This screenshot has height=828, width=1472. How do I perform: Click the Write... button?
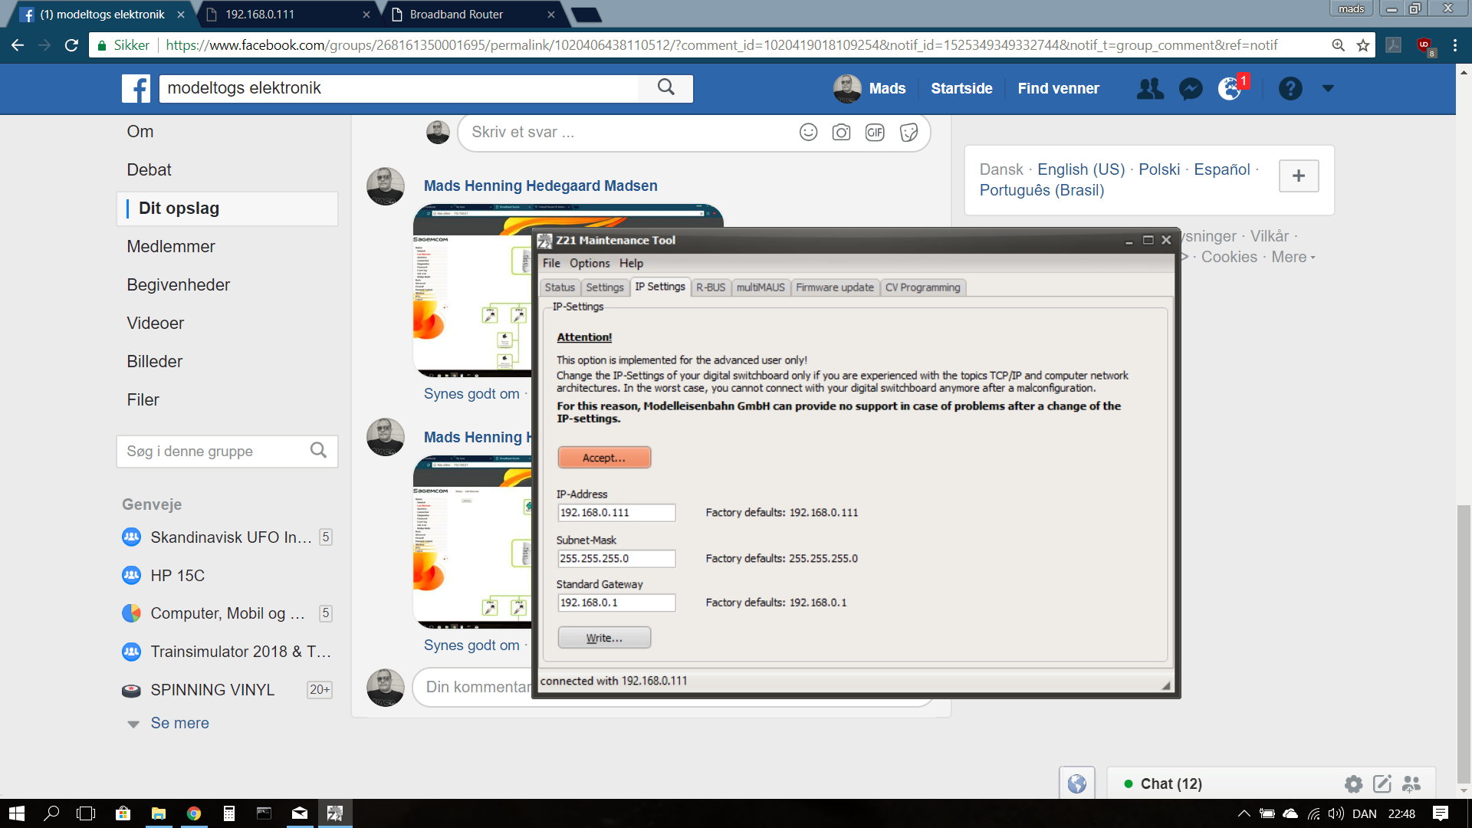604,638
